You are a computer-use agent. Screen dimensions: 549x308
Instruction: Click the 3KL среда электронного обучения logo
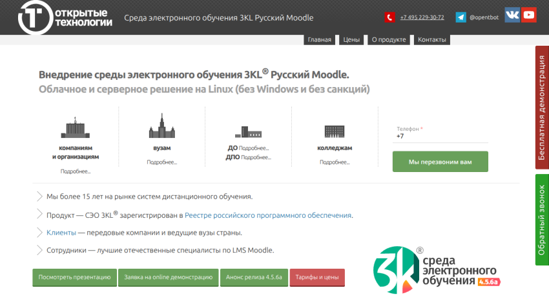tap(436, 271)
